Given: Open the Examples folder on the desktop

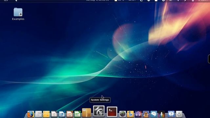Looking at the screenshot, I should 18,14.
